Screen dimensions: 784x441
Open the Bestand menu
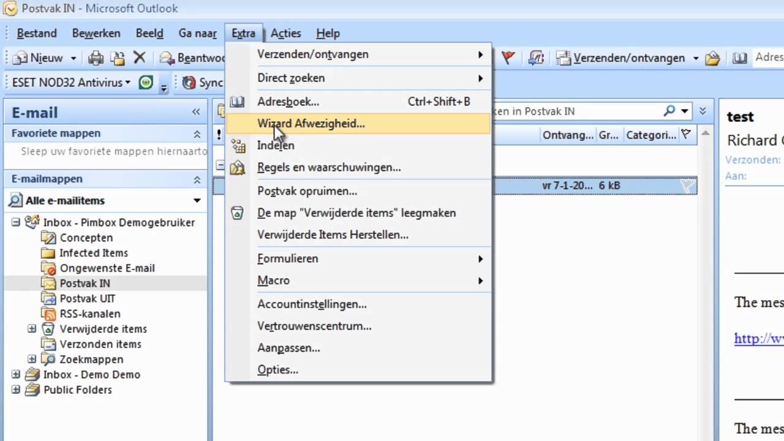[x=37, y=33]
